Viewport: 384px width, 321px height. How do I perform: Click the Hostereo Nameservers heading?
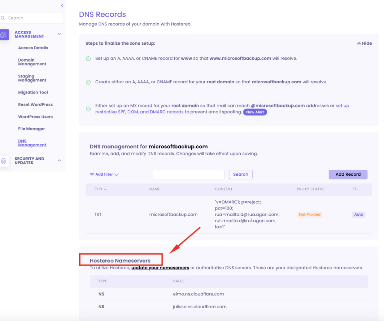120,261
